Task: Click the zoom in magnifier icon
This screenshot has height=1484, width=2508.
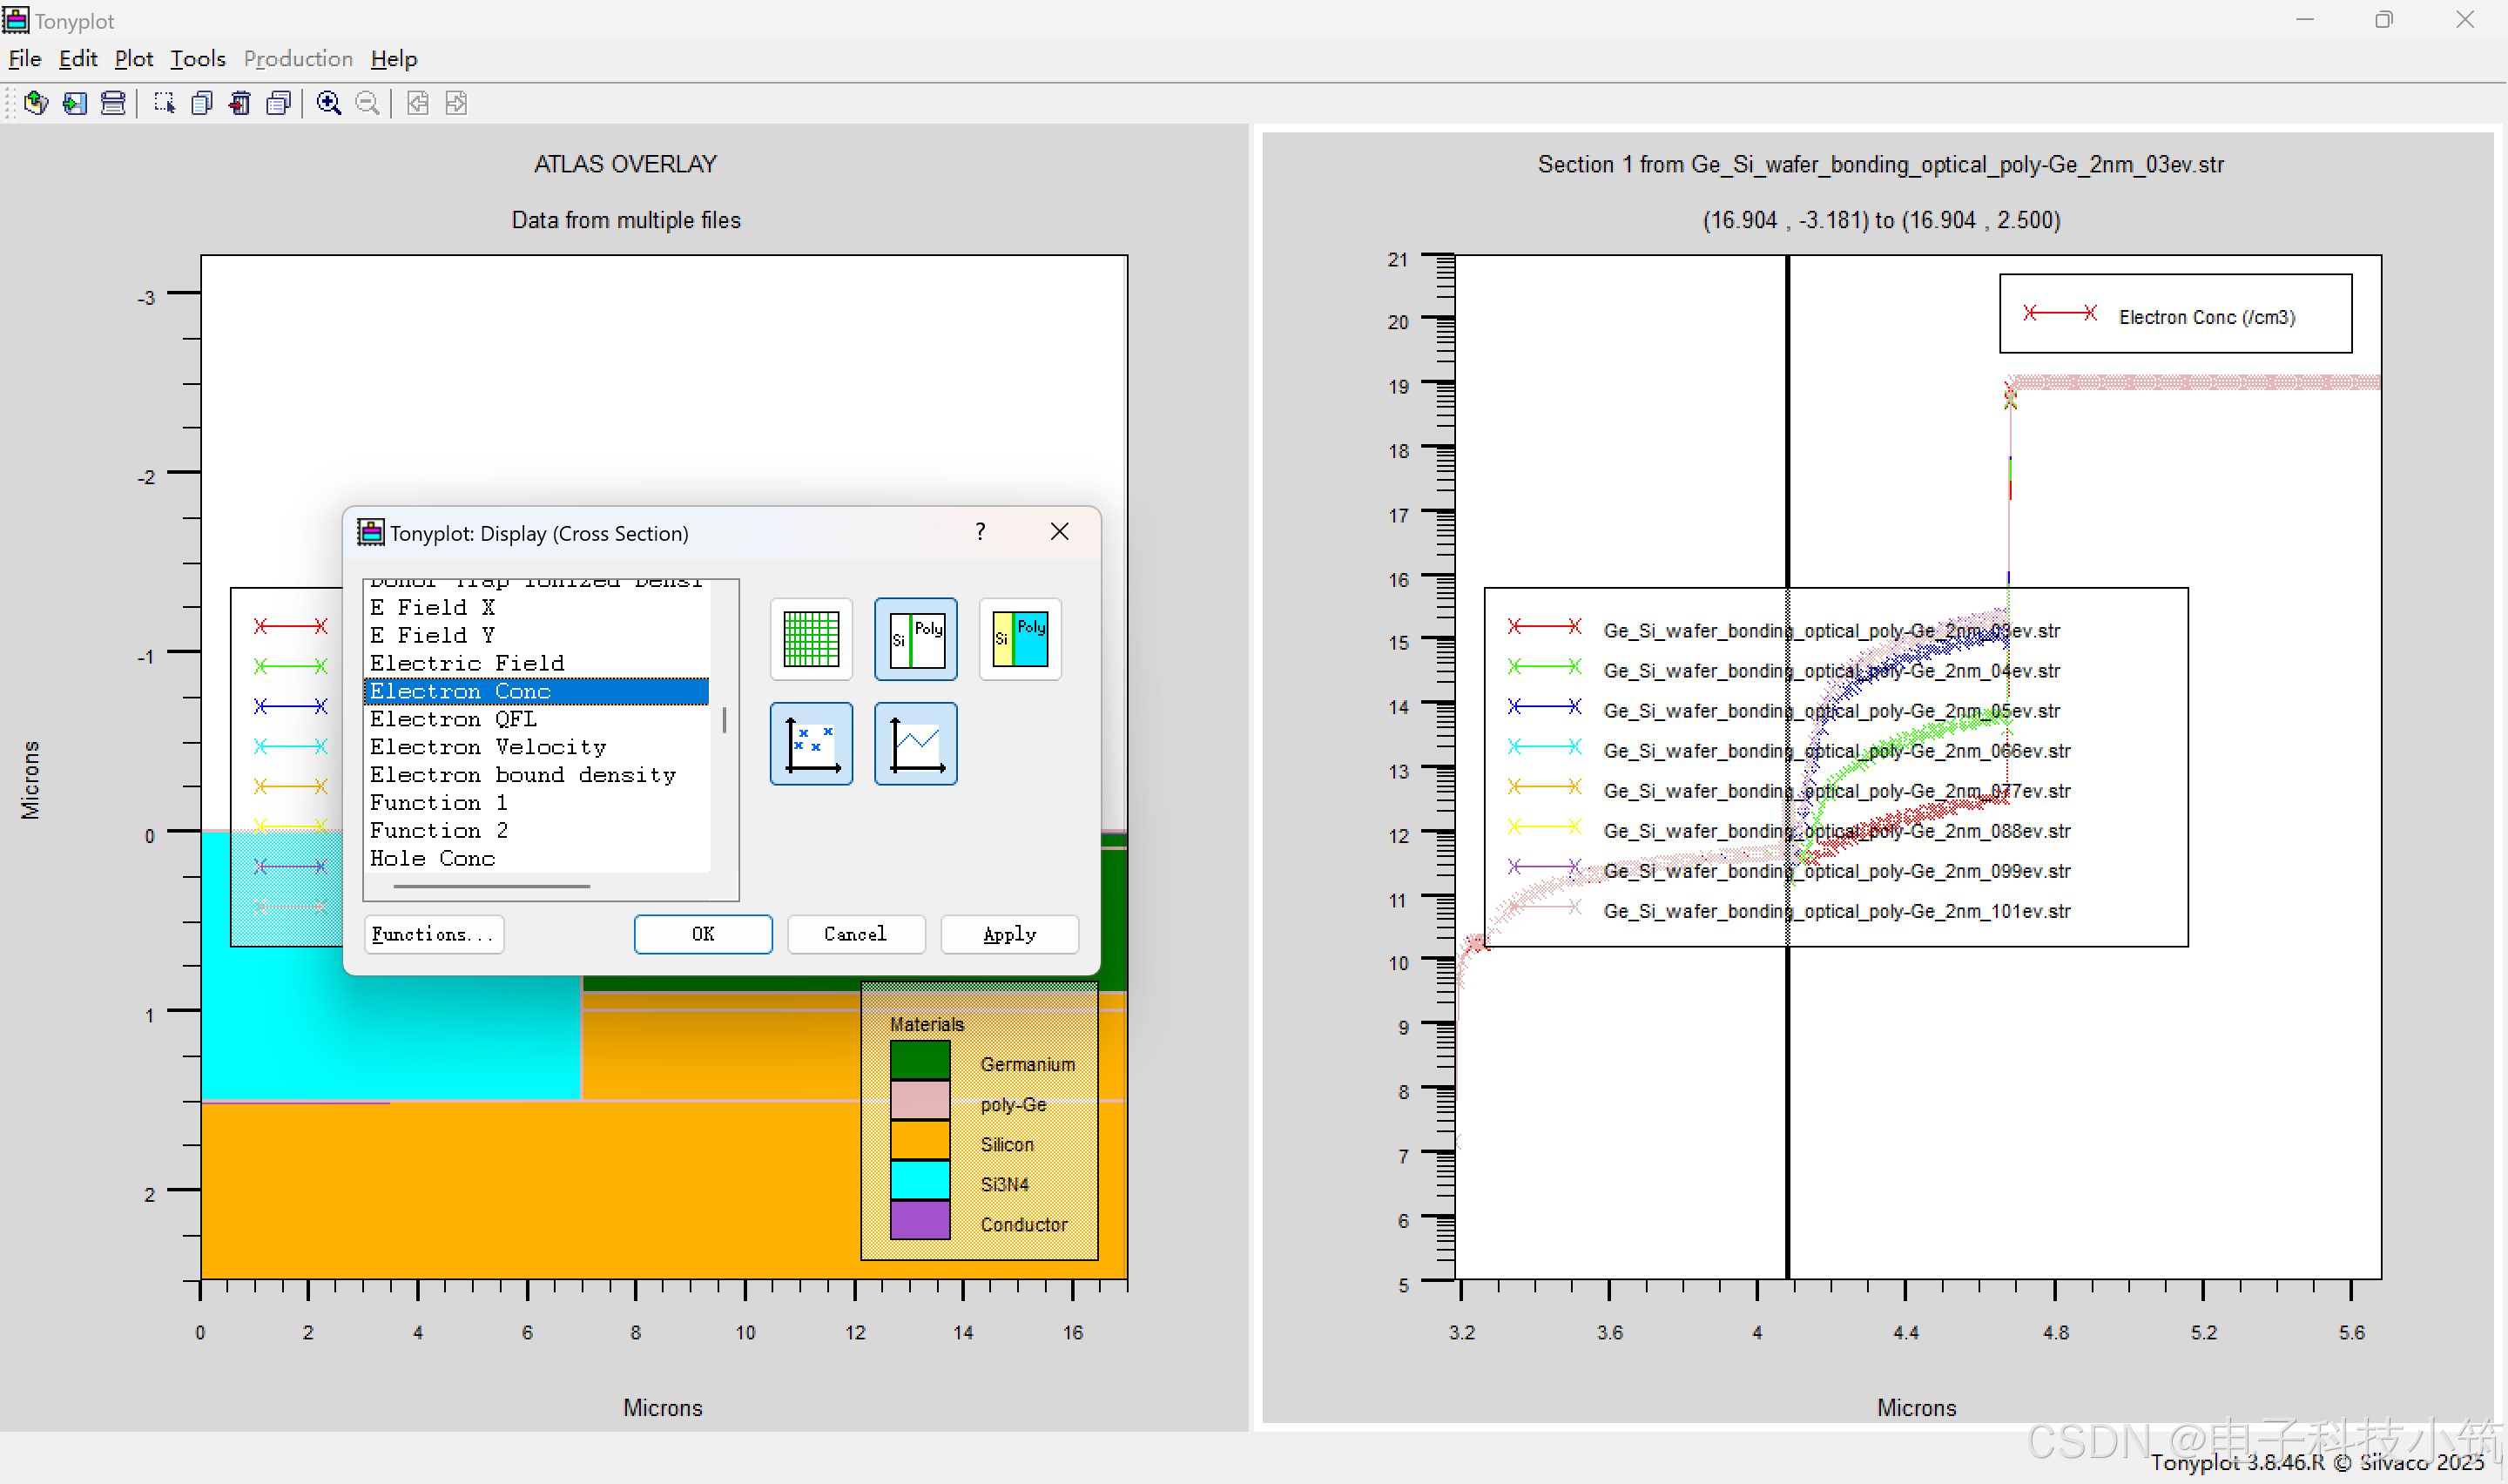Action: tap(329, 103)
